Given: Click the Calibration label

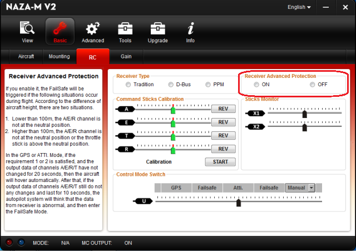Looking at the screenshot, I should click(x=159, y=162).
